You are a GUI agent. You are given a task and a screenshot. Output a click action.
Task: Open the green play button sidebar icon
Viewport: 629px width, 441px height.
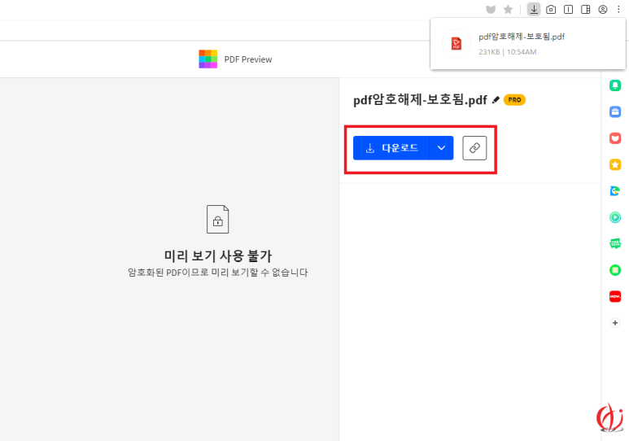(615, 217)
